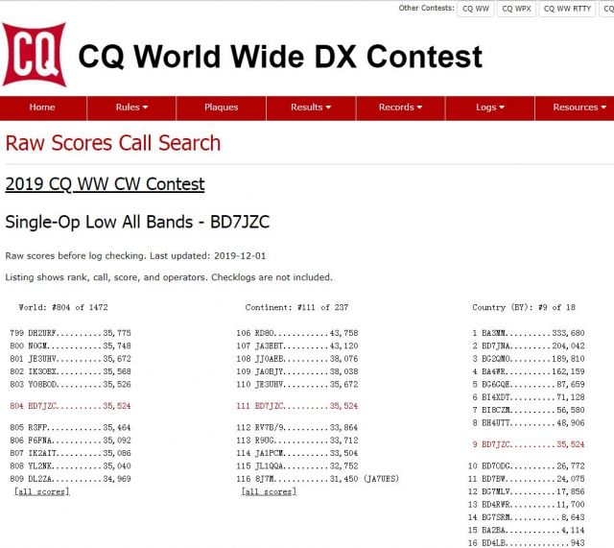The width and height of the screenshot is (614, 548).
Task: Expand the Resources dropdown menu
Action: (x=579, y=107)
